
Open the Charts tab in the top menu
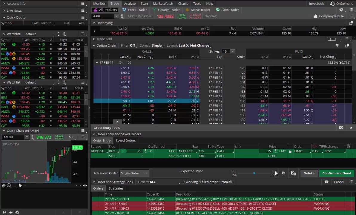pyautogui.click(x=183, y=4)
